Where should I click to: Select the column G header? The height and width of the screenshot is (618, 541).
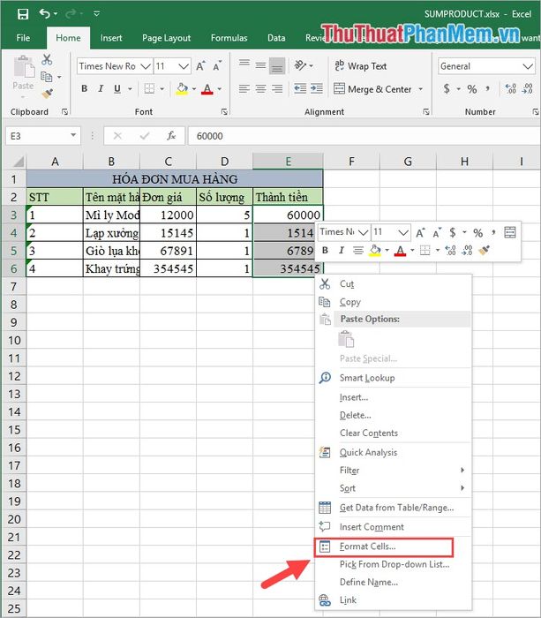(x=408, y=162)
